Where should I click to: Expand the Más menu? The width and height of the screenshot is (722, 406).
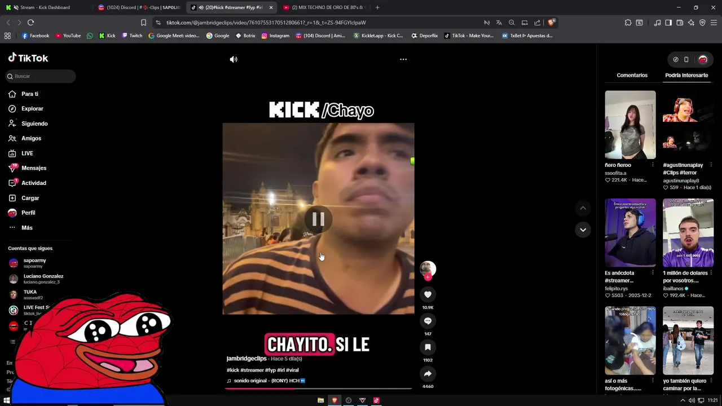click(21, 228)
